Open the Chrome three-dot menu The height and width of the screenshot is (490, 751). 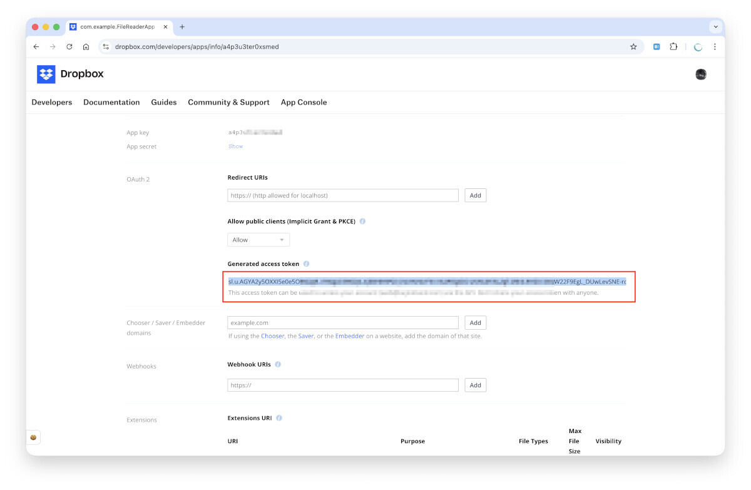click(715, 47)
